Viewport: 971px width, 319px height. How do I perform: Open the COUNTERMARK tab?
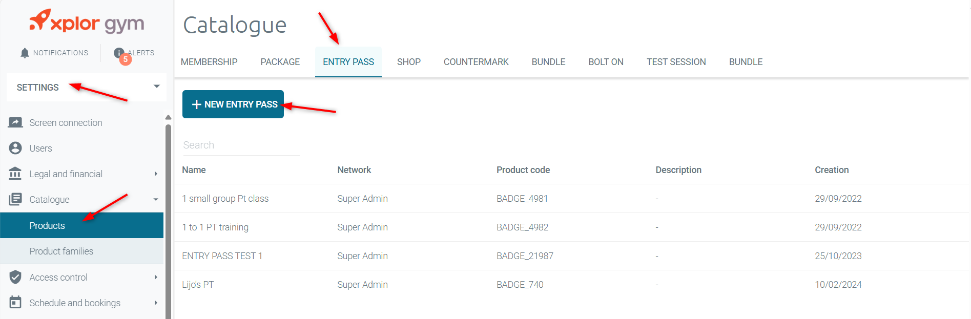476,62
